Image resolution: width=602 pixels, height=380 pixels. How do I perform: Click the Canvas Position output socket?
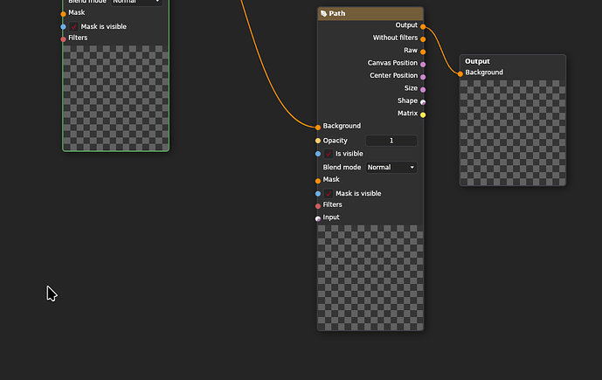(x=423, y=64)
